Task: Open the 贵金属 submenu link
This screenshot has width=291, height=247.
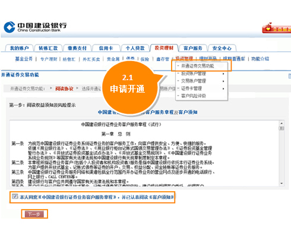Action: pyautogui.click(x=113, y=59)
